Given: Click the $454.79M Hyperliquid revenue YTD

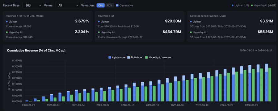Looking at the screenshot, I should [172, 32].
